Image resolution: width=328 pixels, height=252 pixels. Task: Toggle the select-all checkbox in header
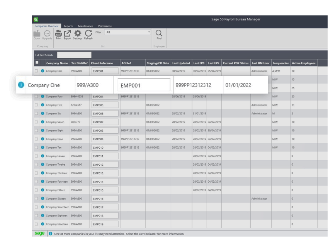click(x=37, y=63)
